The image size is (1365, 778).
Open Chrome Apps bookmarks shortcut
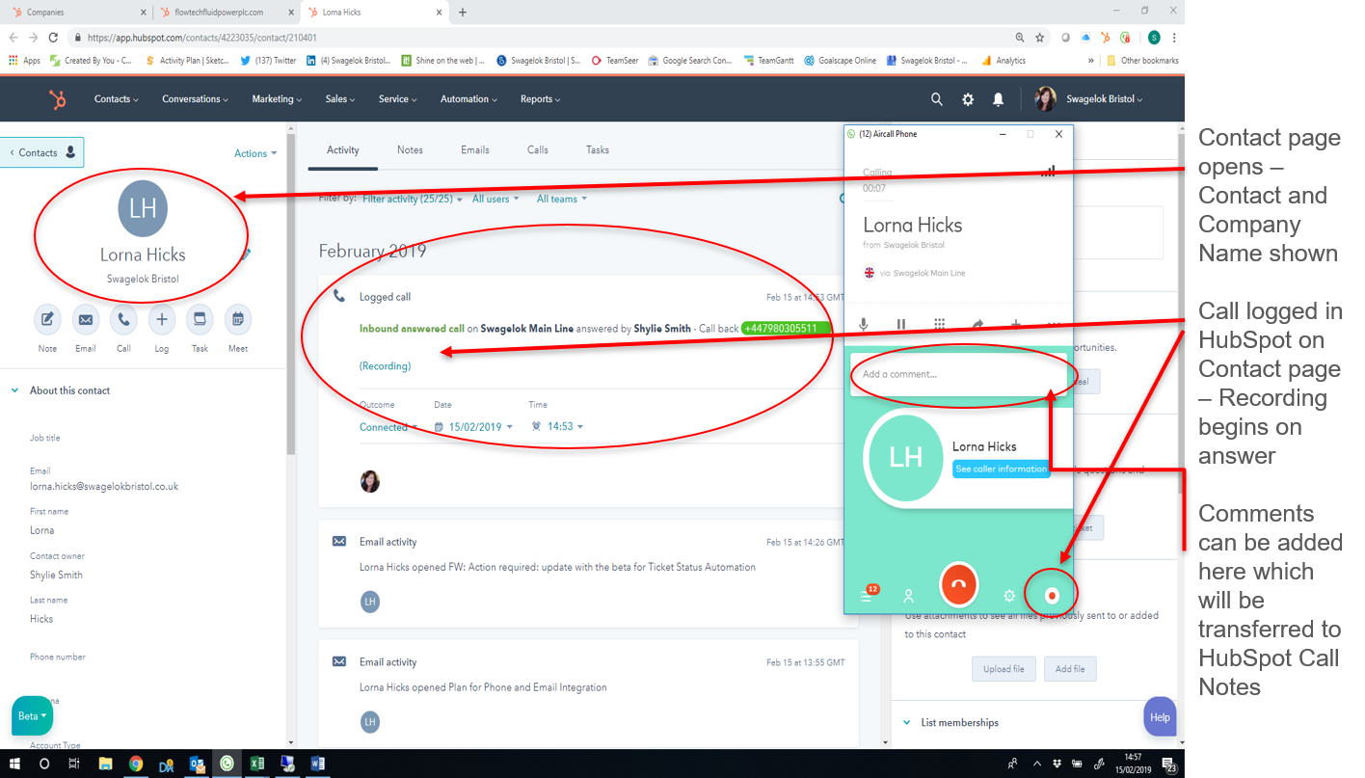(24, 60)
